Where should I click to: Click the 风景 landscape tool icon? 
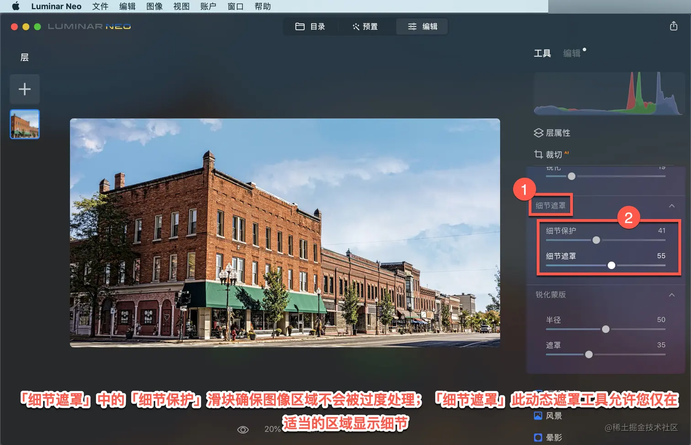[538, 416]
